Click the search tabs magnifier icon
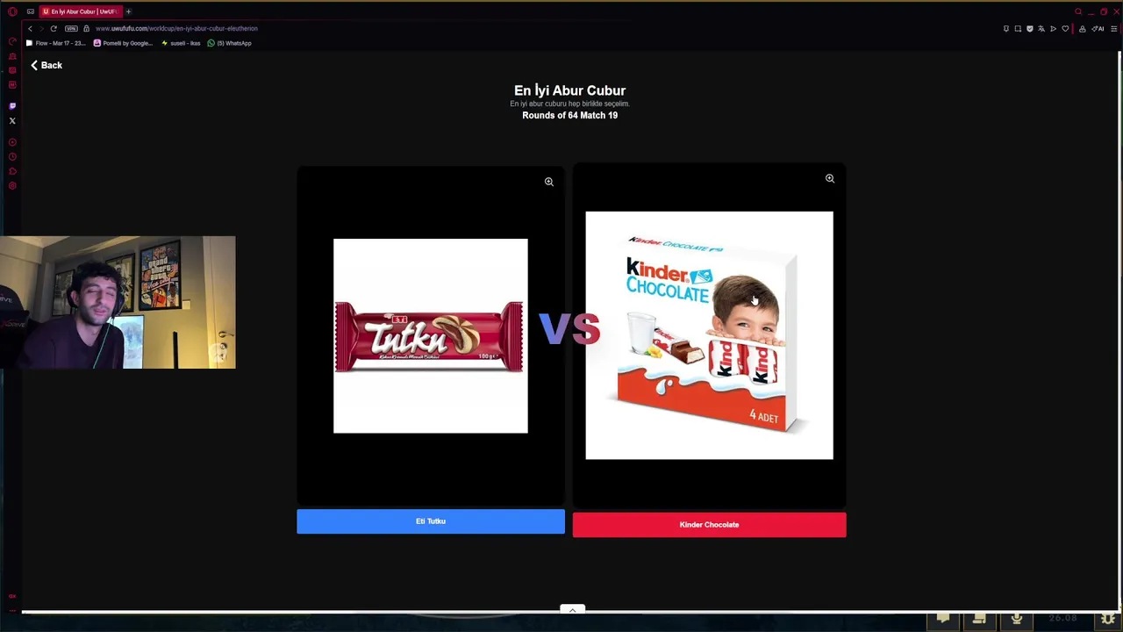Image resolution: width=1123 pixels, height=632 pixels. (1078, 11)
